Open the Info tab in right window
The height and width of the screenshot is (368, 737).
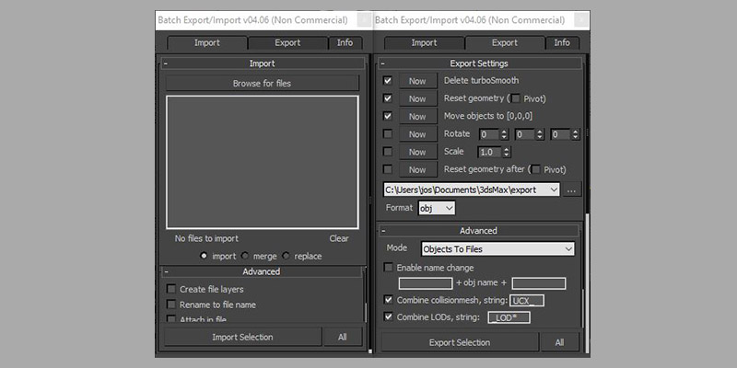coord(562,42)
